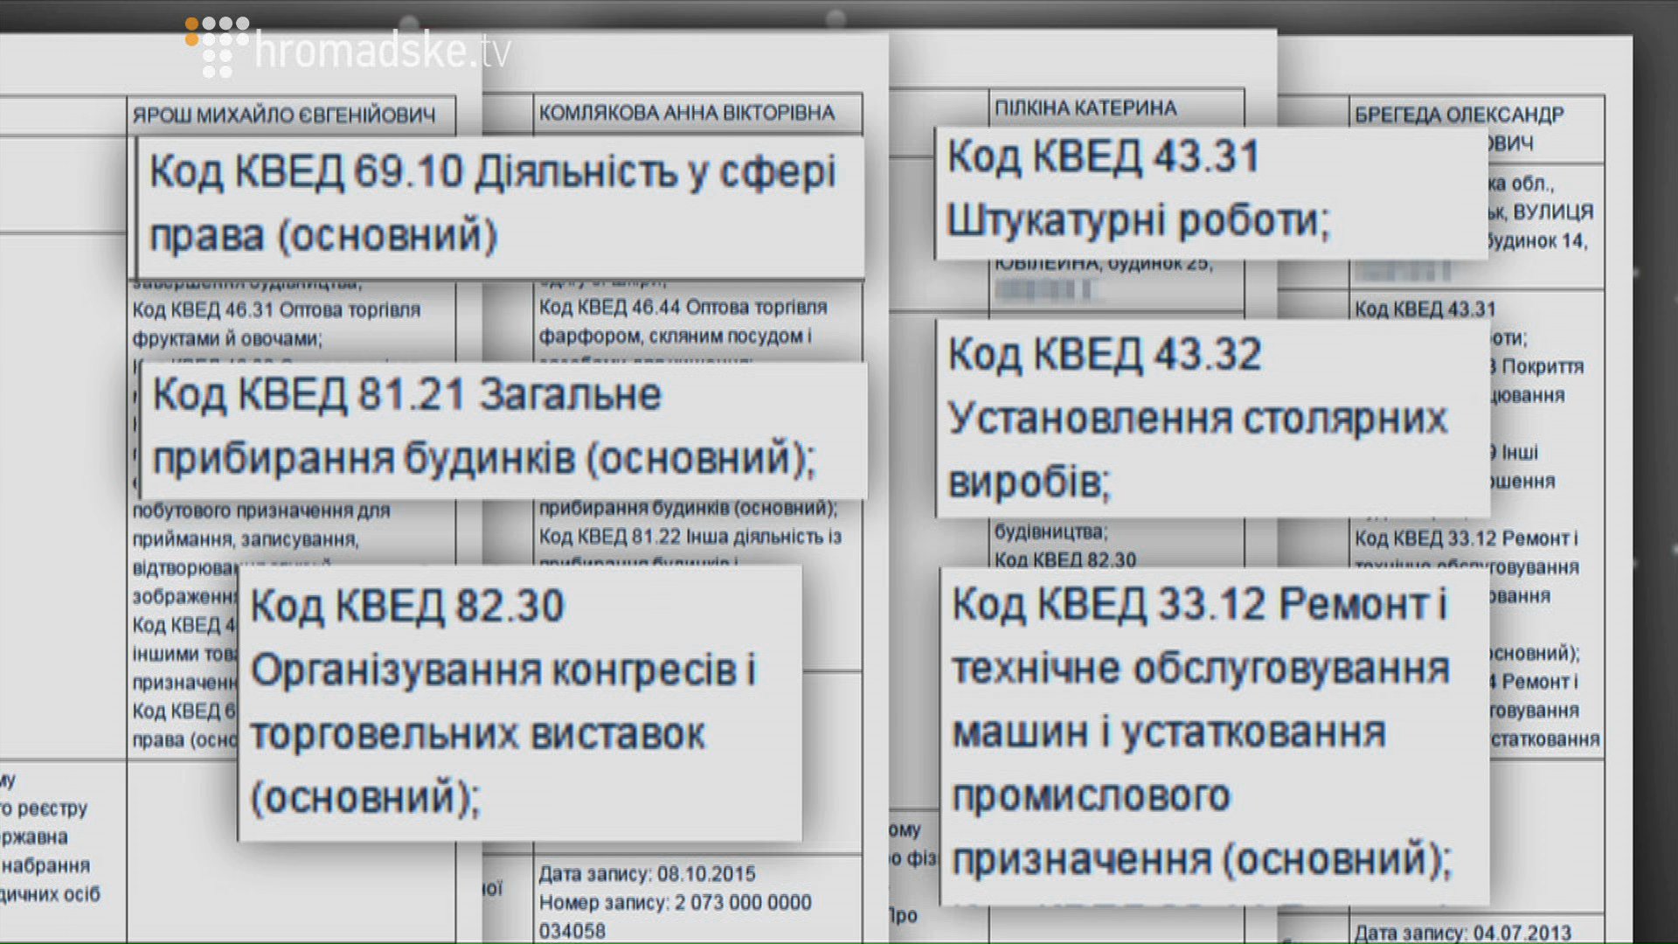
Task: Click the callout Код КВЕД 43.31 Штукатурні роботи
Action: tap(1211, 193)
